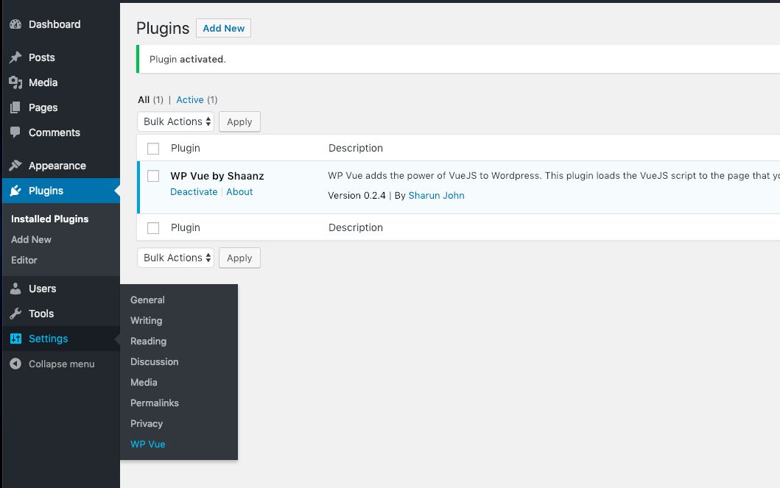The image size is (780, 488).
Task: Click the Posts pushpin icon
Action: point(15,57)
